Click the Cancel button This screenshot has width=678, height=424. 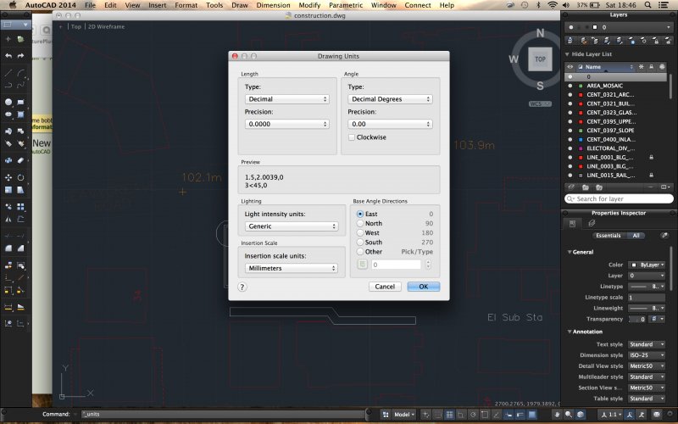(385, 287)
